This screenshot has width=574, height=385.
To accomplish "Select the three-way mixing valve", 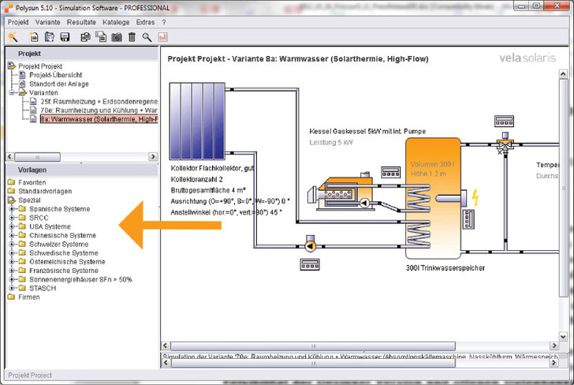I will (x=500, y=146).
